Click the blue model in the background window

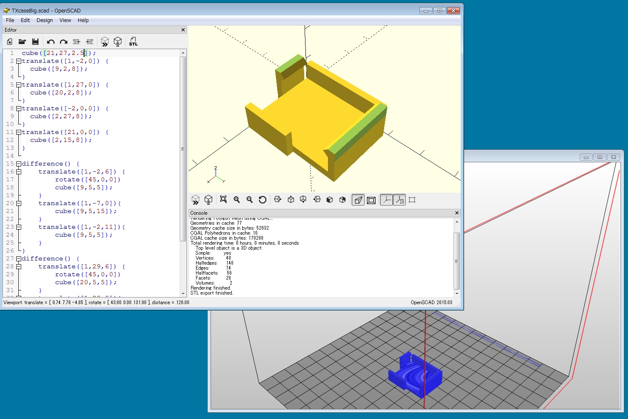(x=415, y=374)
